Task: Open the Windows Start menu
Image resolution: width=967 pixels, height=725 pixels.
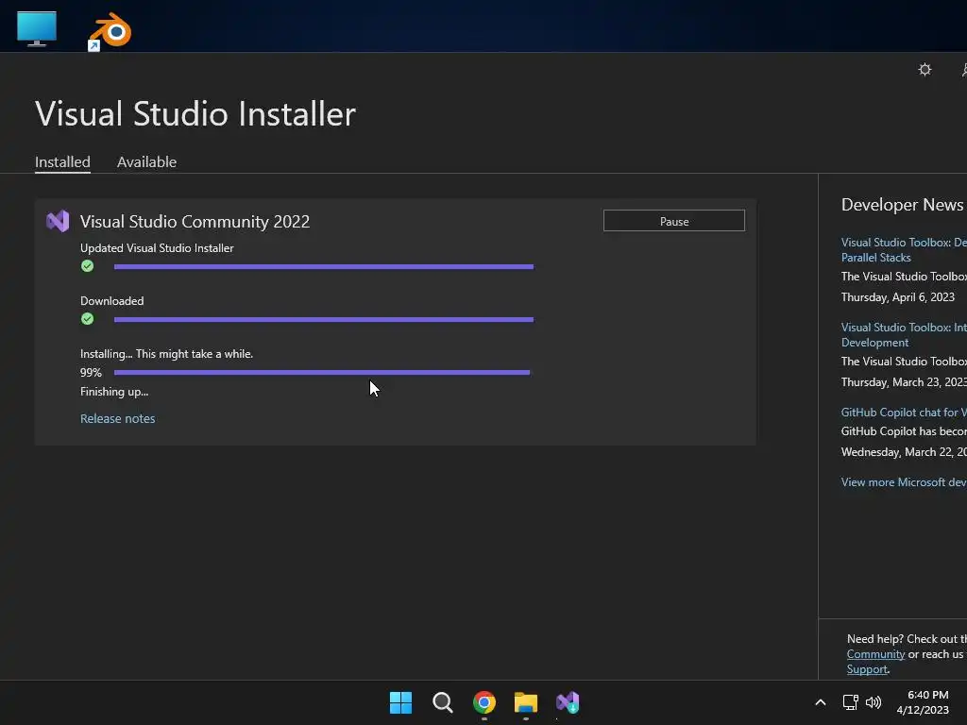Action: pyautogui.click(x=400, y=702)
